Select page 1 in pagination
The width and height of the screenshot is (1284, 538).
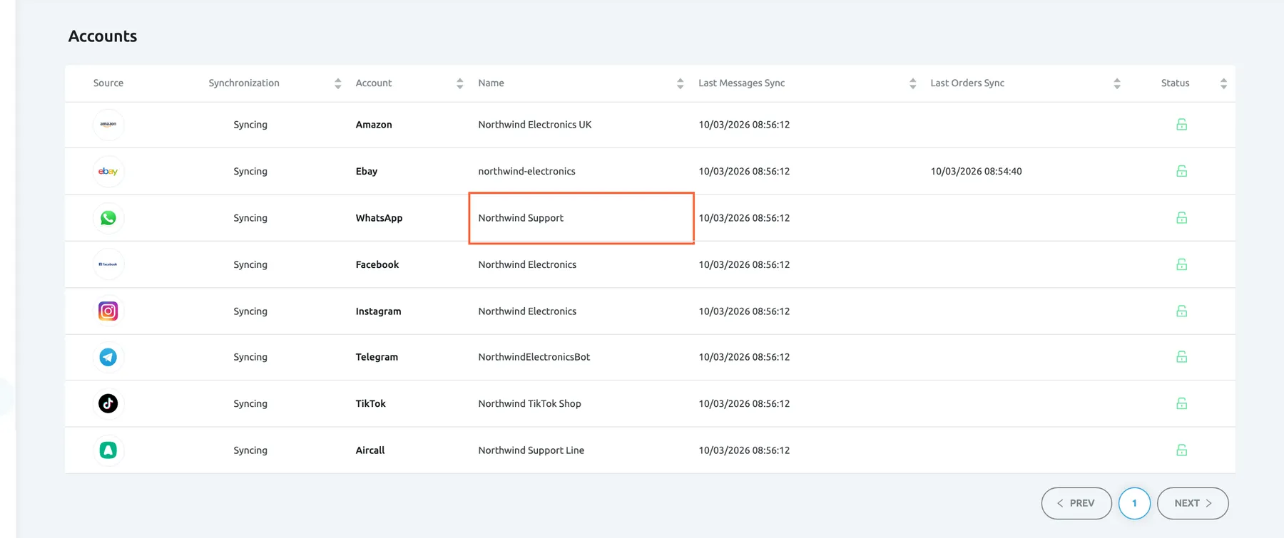(1134, 503)
